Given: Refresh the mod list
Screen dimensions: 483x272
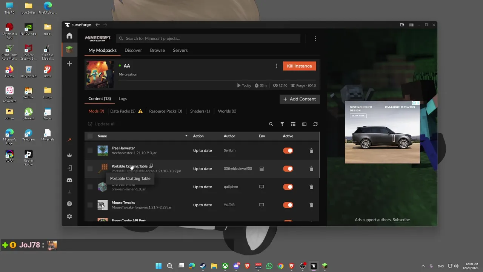Looking at the screenshot, I should pyautogui.click(x=315, y=124).
